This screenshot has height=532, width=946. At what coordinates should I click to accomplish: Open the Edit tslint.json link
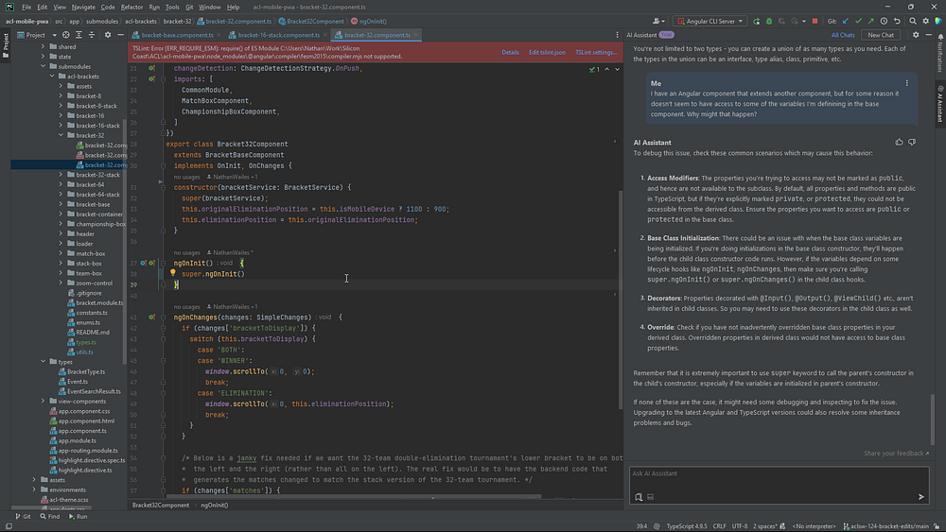[547, 53]
